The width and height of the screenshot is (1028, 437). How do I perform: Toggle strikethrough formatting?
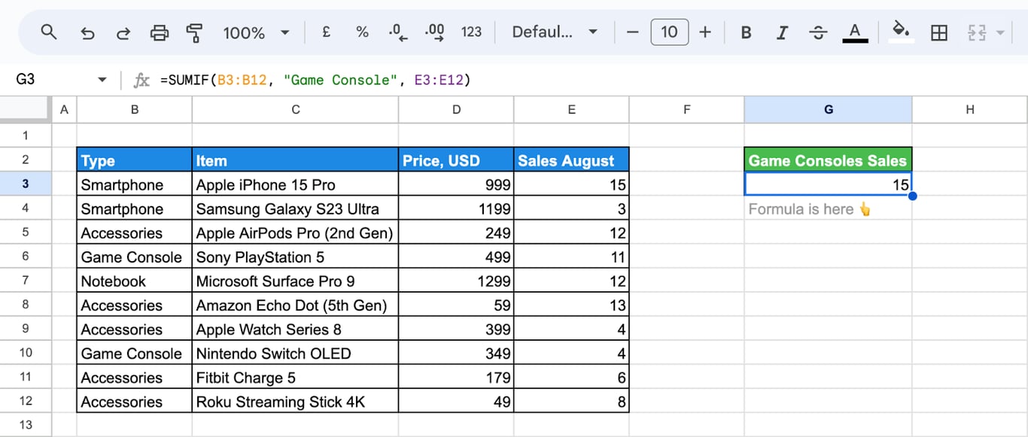tap(818, 32)
